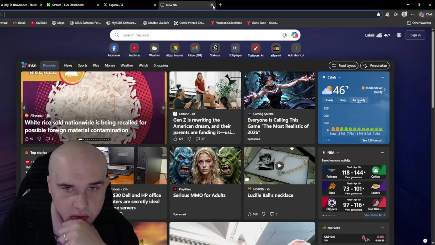Open the browser profile avatar icon
Image resolution: width=435 pixels, height=245 pixels.
[404, 14]
